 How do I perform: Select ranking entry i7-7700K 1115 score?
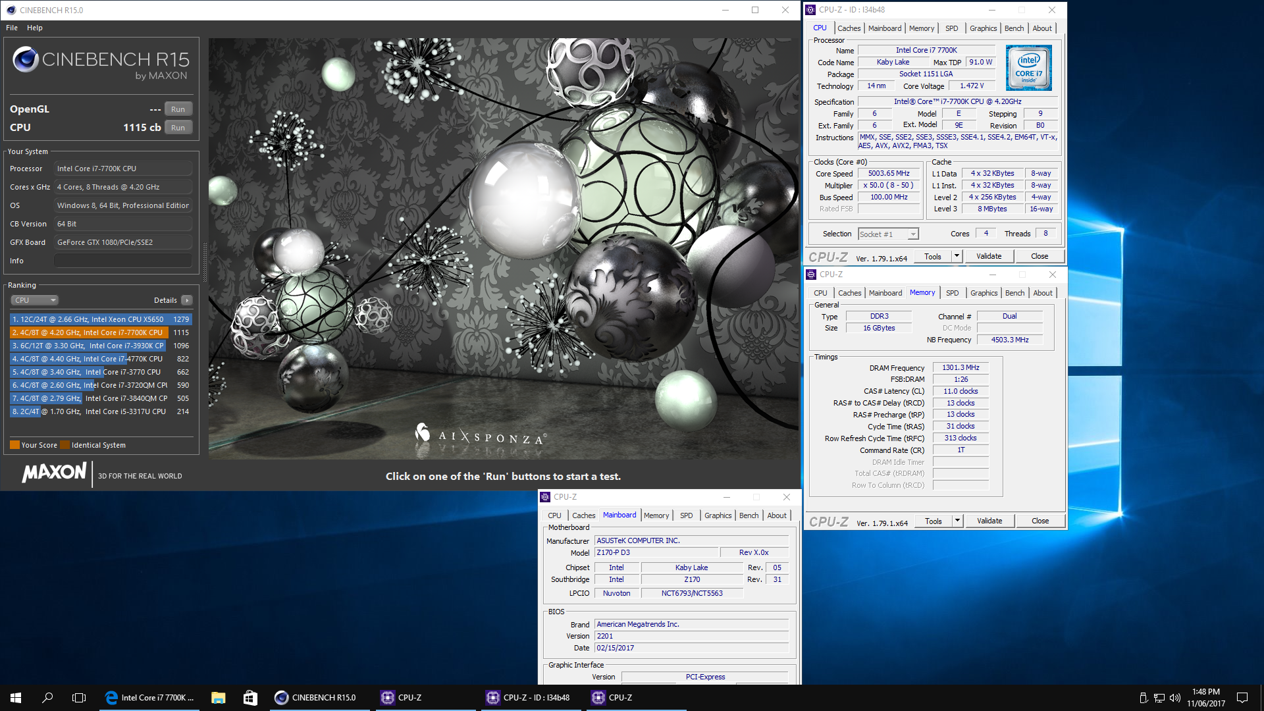click(x=101, y=332)
